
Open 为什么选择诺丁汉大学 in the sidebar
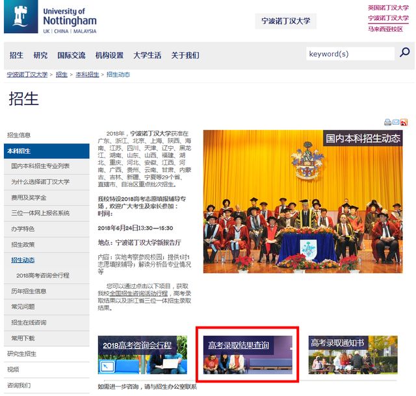point(47,182)
